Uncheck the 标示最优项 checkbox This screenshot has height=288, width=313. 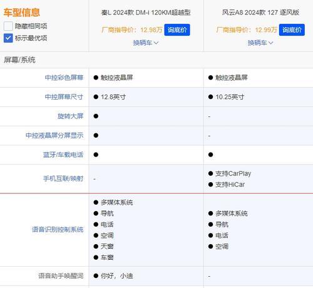8,38
